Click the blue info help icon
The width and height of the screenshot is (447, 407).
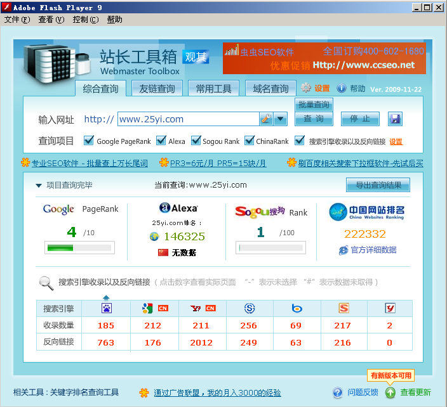tap(341, 88)
